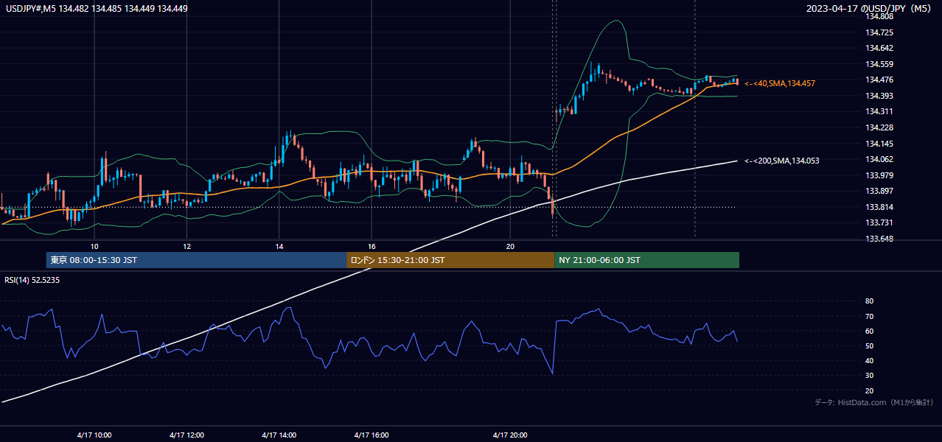Viewport: 942px width, 442px height.
Task: Click the 133.648 price axis label
Action: tap(879, 239)
